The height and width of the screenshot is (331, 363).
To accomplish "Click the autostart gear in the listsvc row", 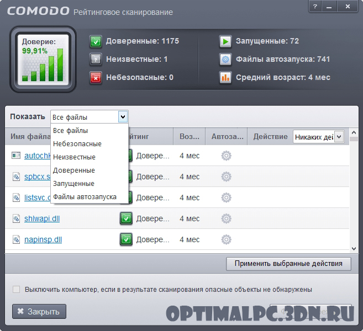I will coord(226,197).
